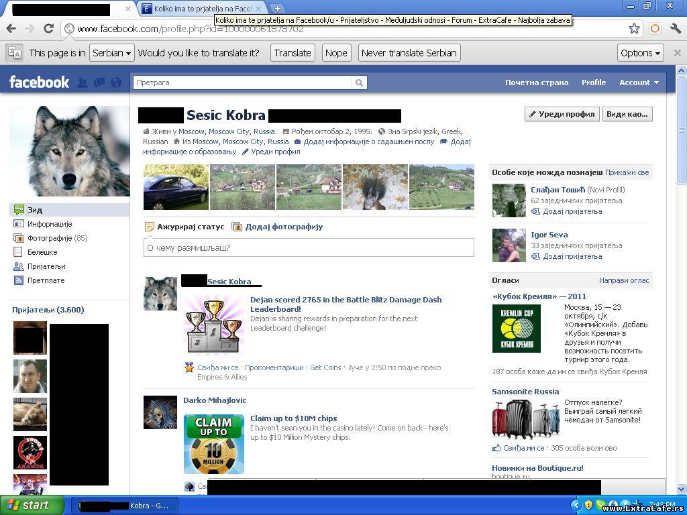Click the status box О чему размишљаш?
Screen dimensions: 687x515
pyautogui.click(x=309, y=247)
